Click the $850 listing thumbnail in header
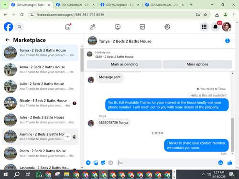Viewport: 239px width, 179px height. click(90, 54)
